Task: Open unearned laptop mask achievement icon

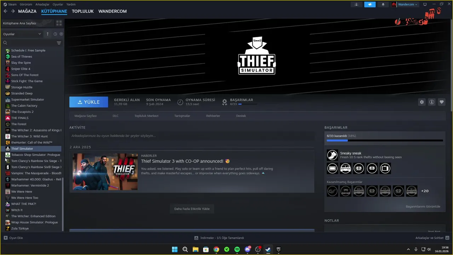Action: [x=345, y=191]
